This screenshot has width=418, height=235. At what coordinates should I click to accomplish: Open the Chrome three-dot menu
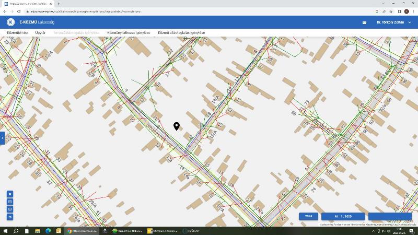(x=414, y=11)
